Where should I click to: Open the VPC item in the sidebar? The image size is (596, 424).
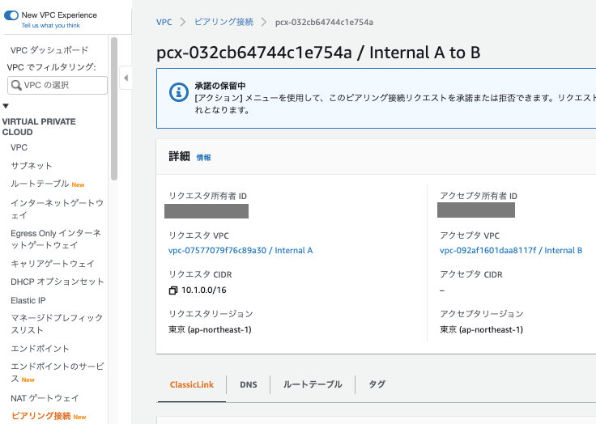19,147
